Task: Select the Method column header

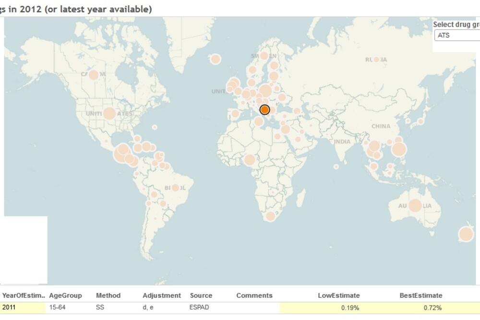Action: (108, 295)
